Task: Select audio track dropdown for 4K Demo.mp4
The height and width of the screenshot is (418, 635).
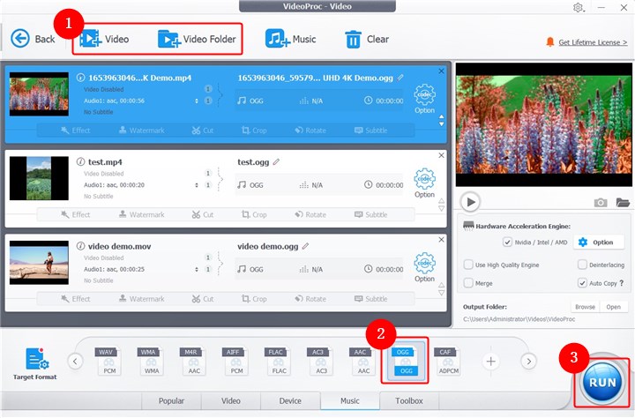Action: [x=197, y=101]
